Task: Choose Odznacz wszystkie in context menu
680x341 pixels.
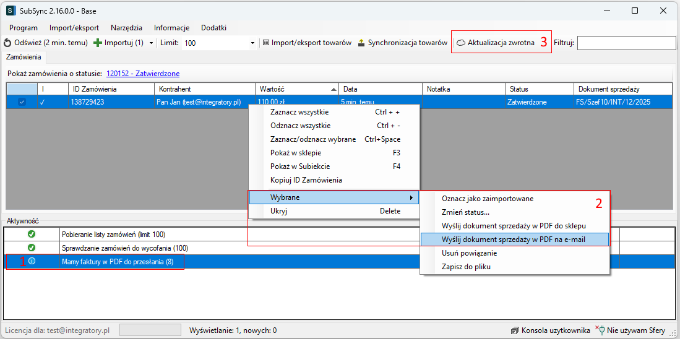Action: 334,126
